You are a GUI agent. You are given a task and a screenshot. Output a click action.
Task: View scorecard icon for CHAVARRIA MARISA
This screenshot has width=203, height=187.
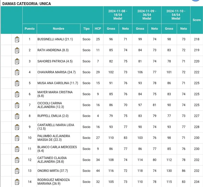pos(17,72)
